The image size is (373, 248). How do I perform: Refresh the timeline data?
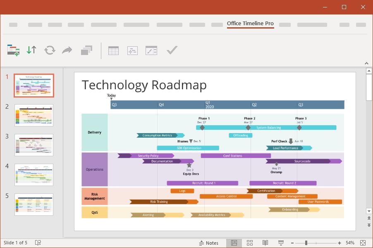click(x=50, y=50)
